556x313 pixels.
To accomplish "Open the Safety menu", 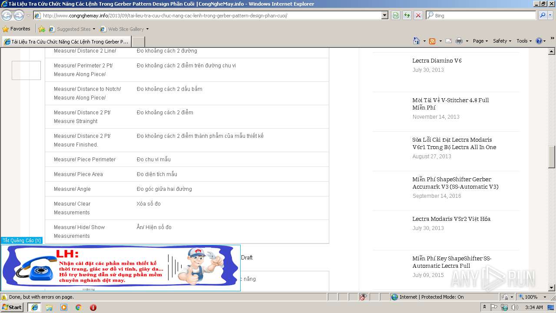I will click(502, 41).
